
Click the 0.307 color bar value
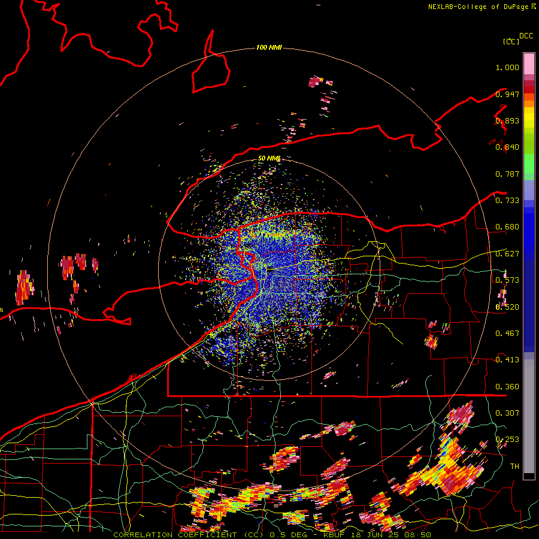(507, 413)
